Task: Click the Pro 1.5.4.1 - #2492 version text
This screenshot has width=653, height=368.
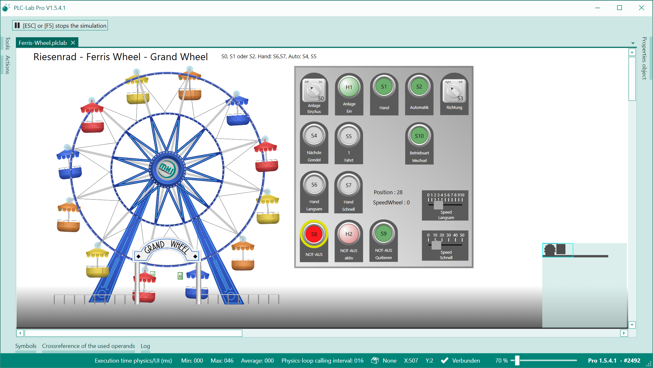Action: [x=614, y=360]
